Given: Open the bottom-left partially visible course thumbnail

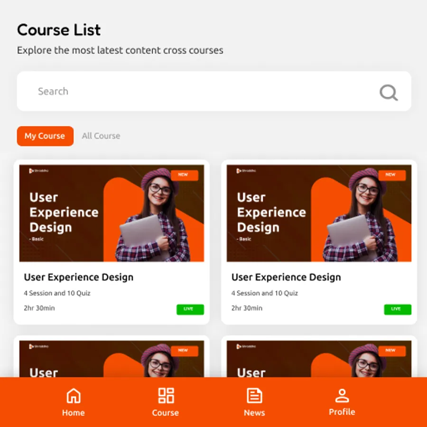Looking at the screenshot, I should 111,359.
